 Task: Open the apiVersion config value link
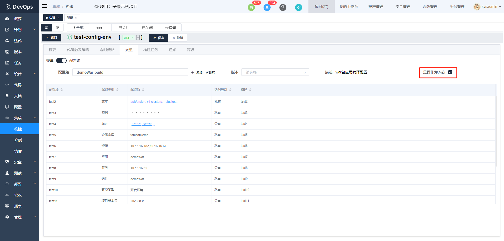click(x=155, y=102)
